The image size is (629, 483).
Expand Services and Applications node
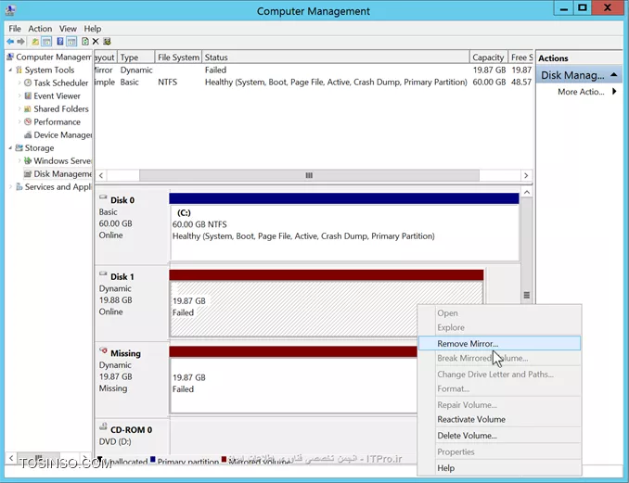pyautogui.click(x=10, y=186)
